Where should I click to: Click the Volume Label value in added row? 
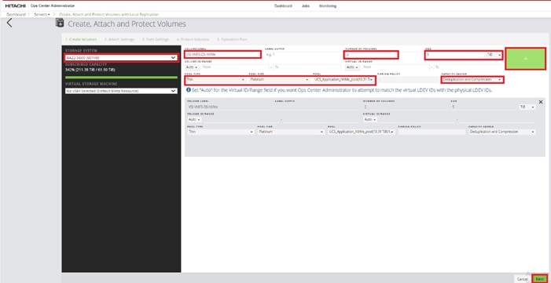pos(202,107)
